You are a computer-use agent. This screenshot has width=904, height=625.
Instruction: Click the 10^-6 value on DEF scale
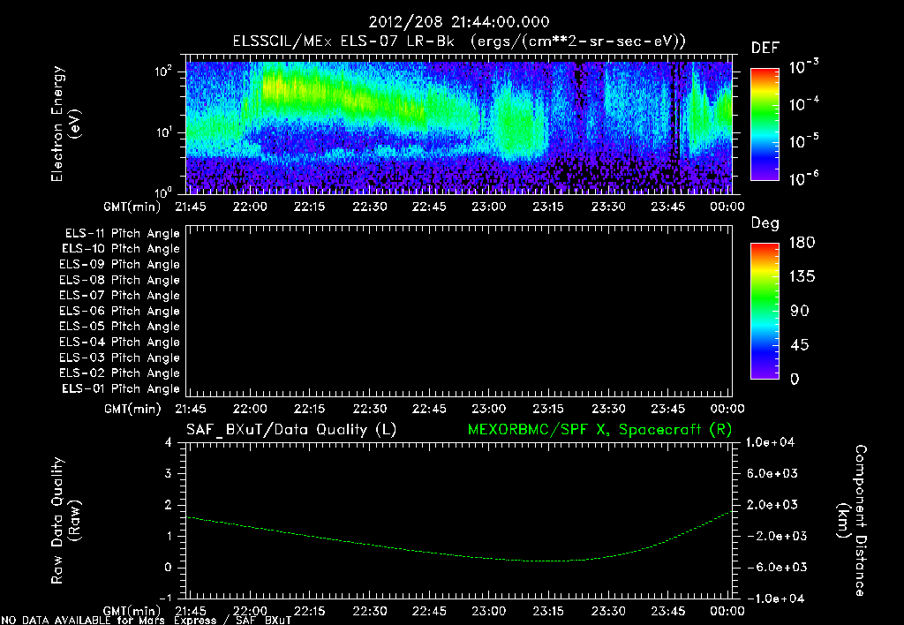coord(803,178)
